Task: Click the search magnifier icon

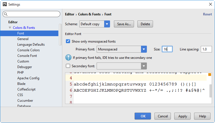Action: (x=6, y=14)
